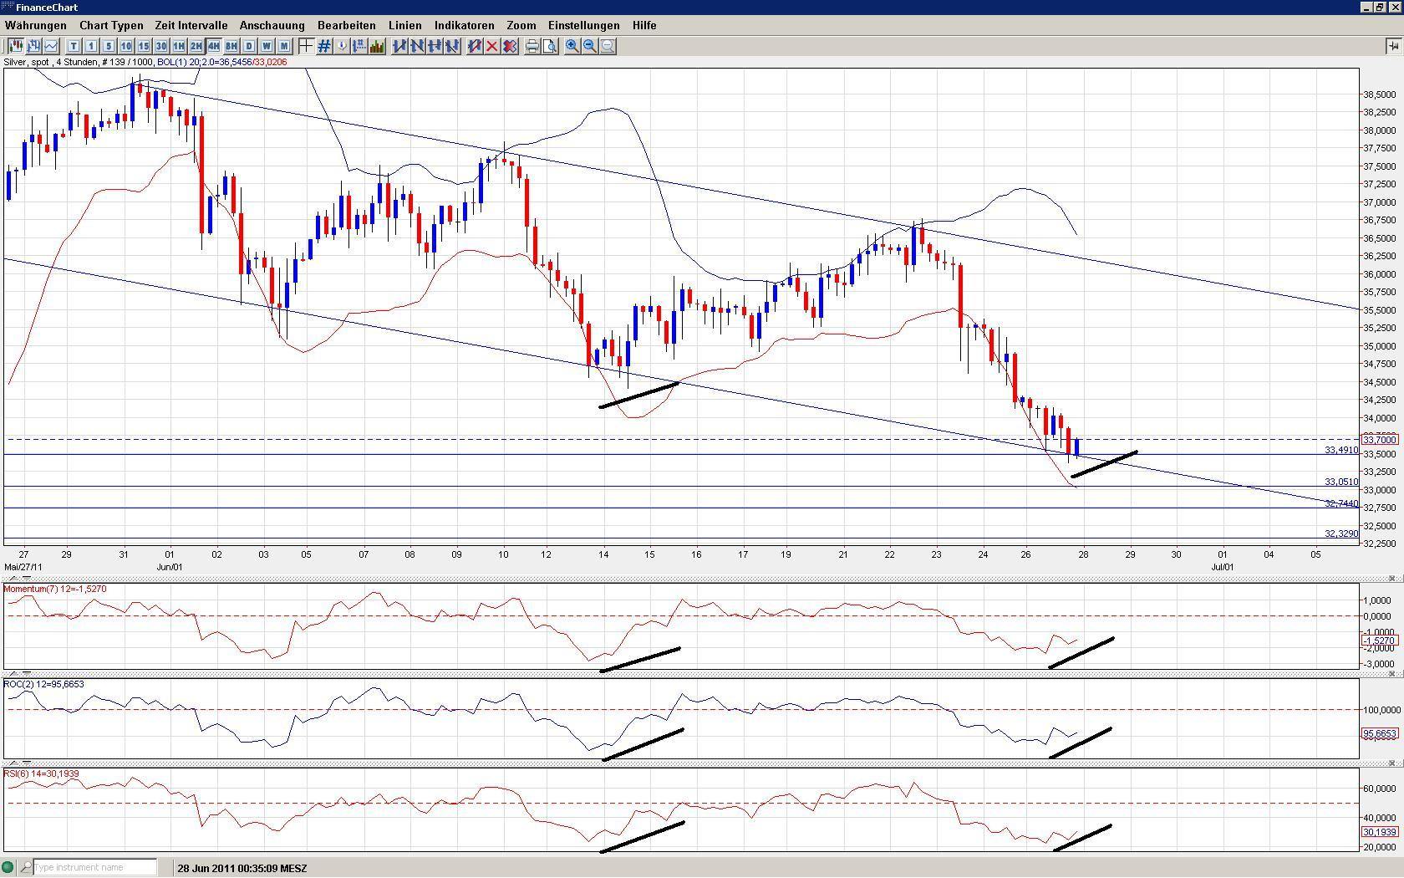
Task: Open the print preview icon
Action: [x=550, y=46]
